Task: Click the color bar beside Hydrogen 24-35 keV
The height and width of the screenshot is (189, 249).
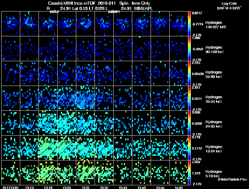Action: [x=189, y=123]
